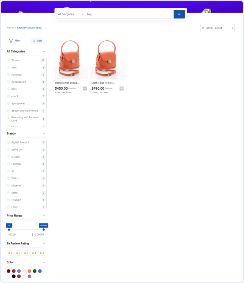Open Women Small Shoulder bag image
Screen dimensions: 244x283
pos(71,59)
